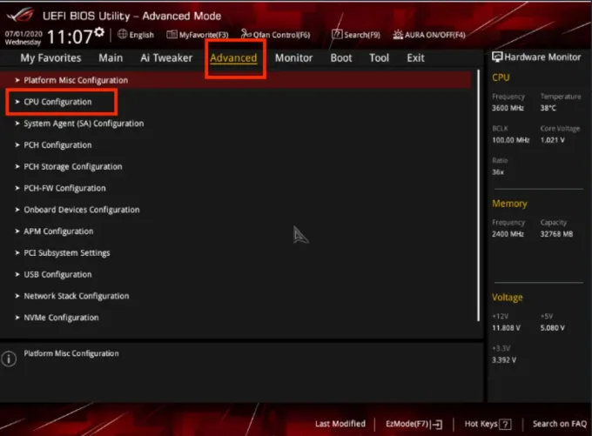Switch to the Boot tab

[x=341, y=58]
